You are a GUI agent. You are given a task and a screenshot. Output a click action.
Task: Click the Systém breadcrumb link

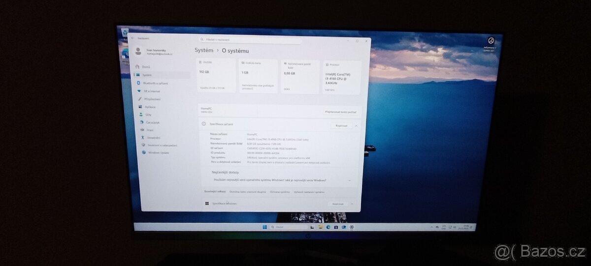coord(204,50)
